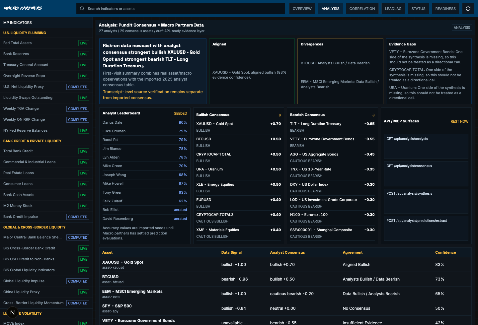The height and width of the screenshot is (325, 478).
Task: Click SSE:000001 - Shanghai Composite row
Action: (332, 233)
